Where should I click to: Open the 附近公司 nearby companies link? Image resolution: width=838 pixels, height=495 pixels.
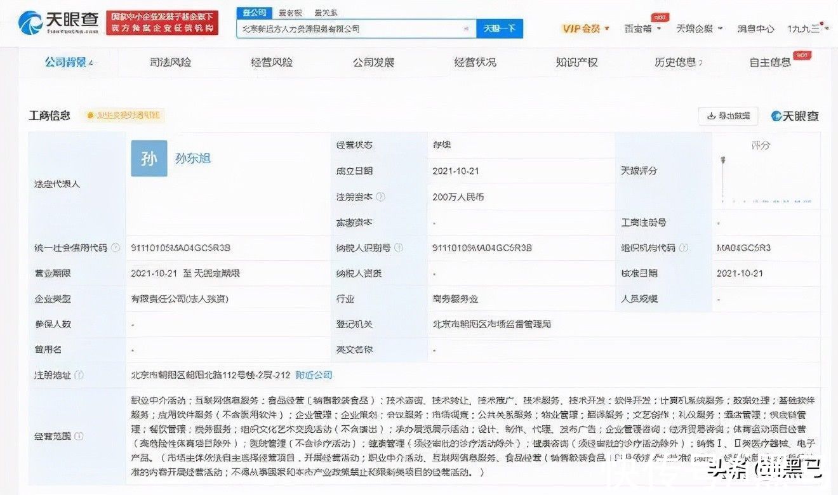[314, 375]
